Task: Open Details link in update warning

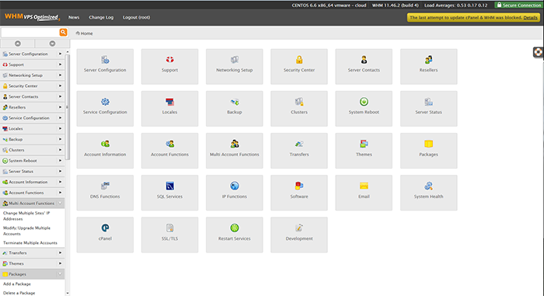Action: (530, 18)
